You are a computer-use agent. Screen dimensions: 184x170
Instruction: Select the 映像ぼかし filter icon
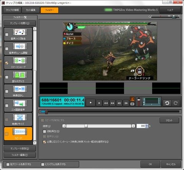(20, 89)
